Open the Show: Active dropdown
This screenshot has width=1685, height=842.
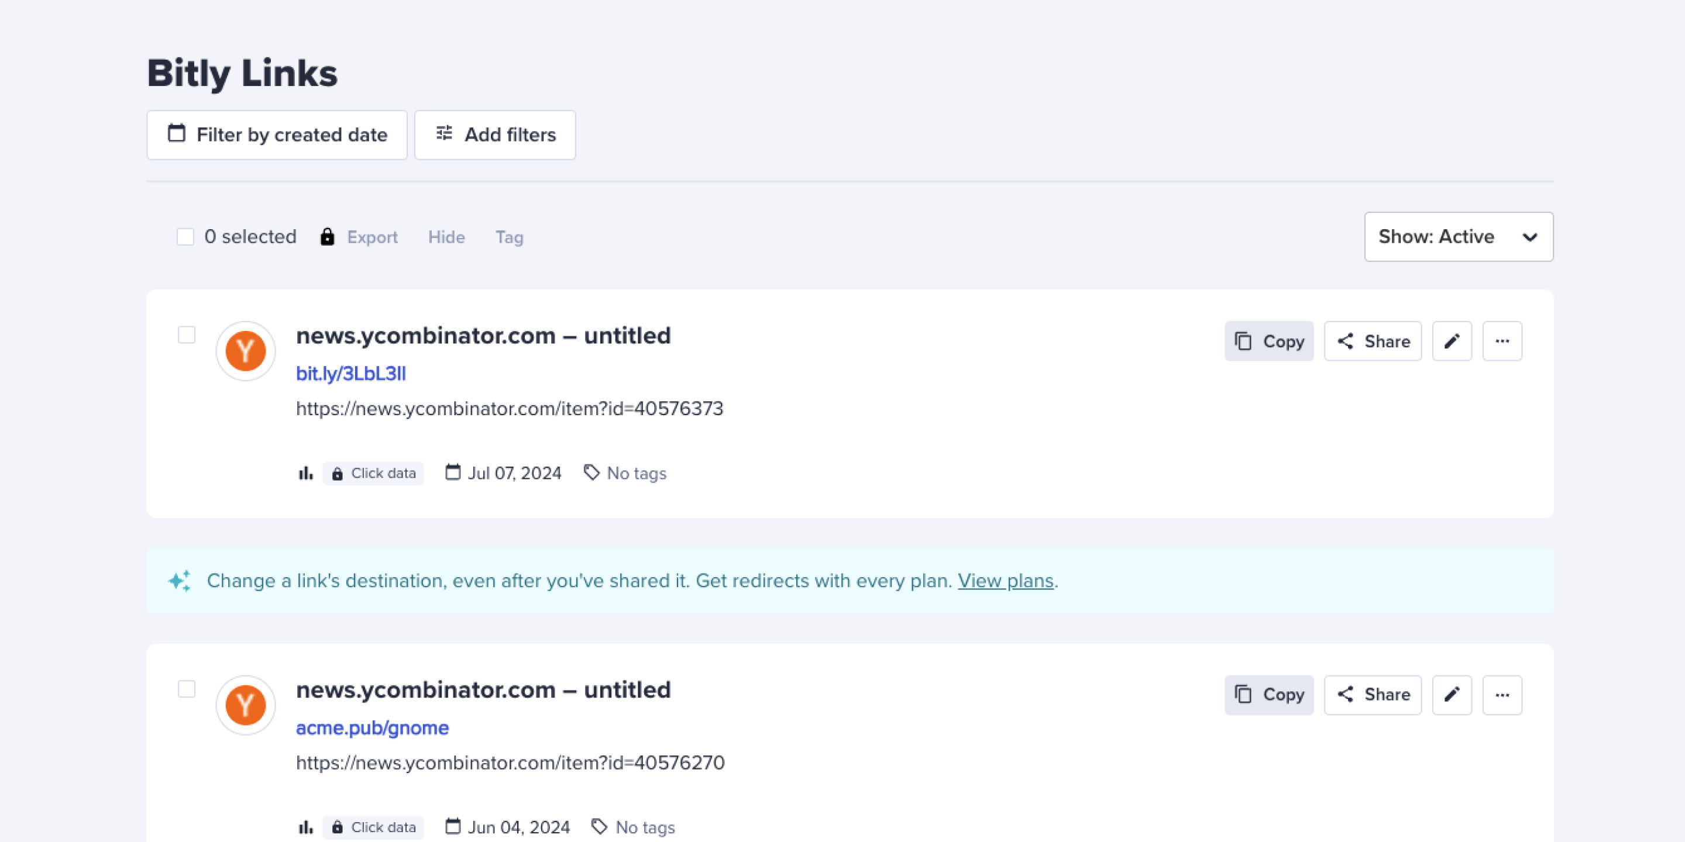tap(1459, 237)
